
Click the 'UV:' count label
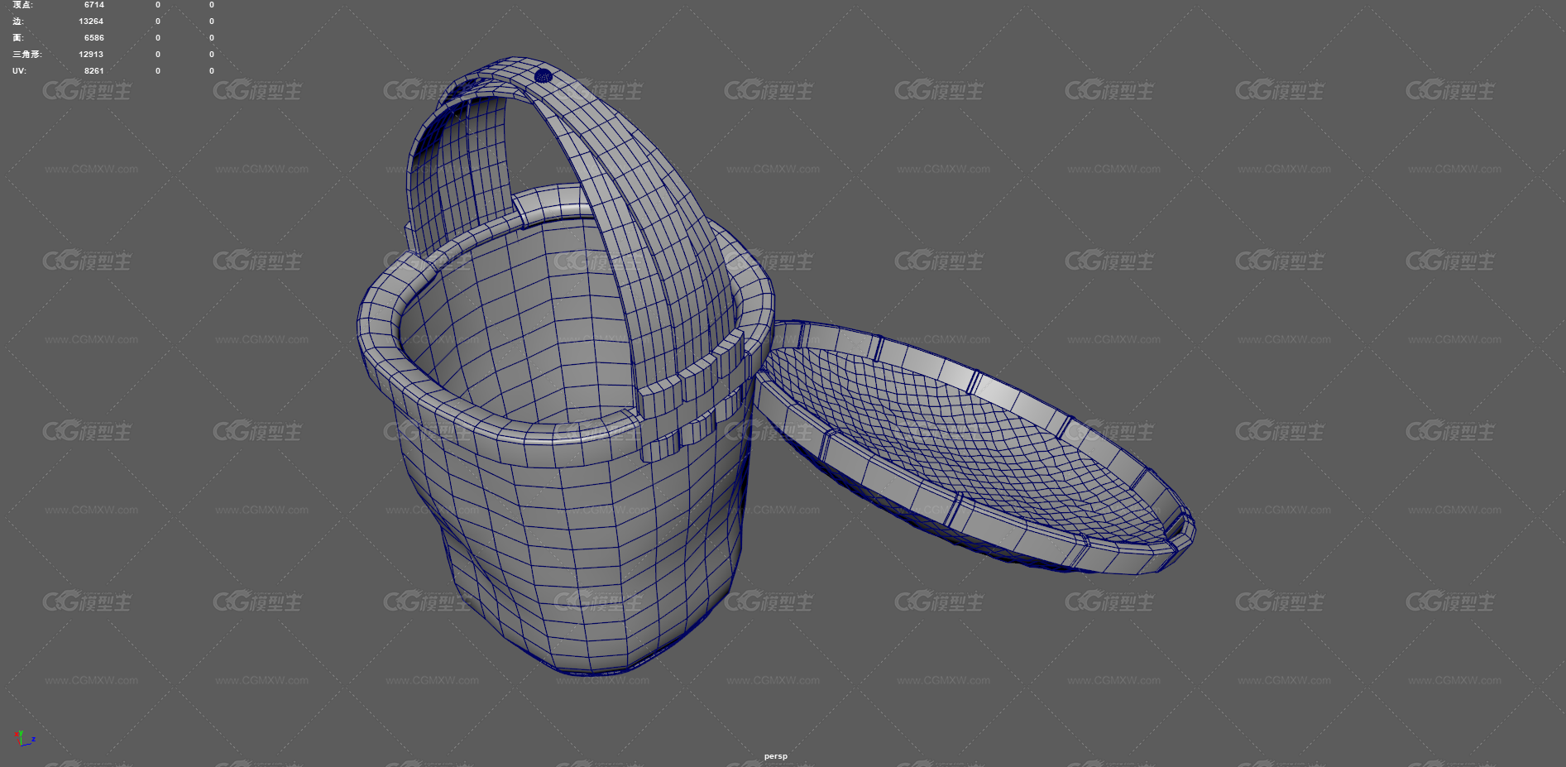(19, 71)
